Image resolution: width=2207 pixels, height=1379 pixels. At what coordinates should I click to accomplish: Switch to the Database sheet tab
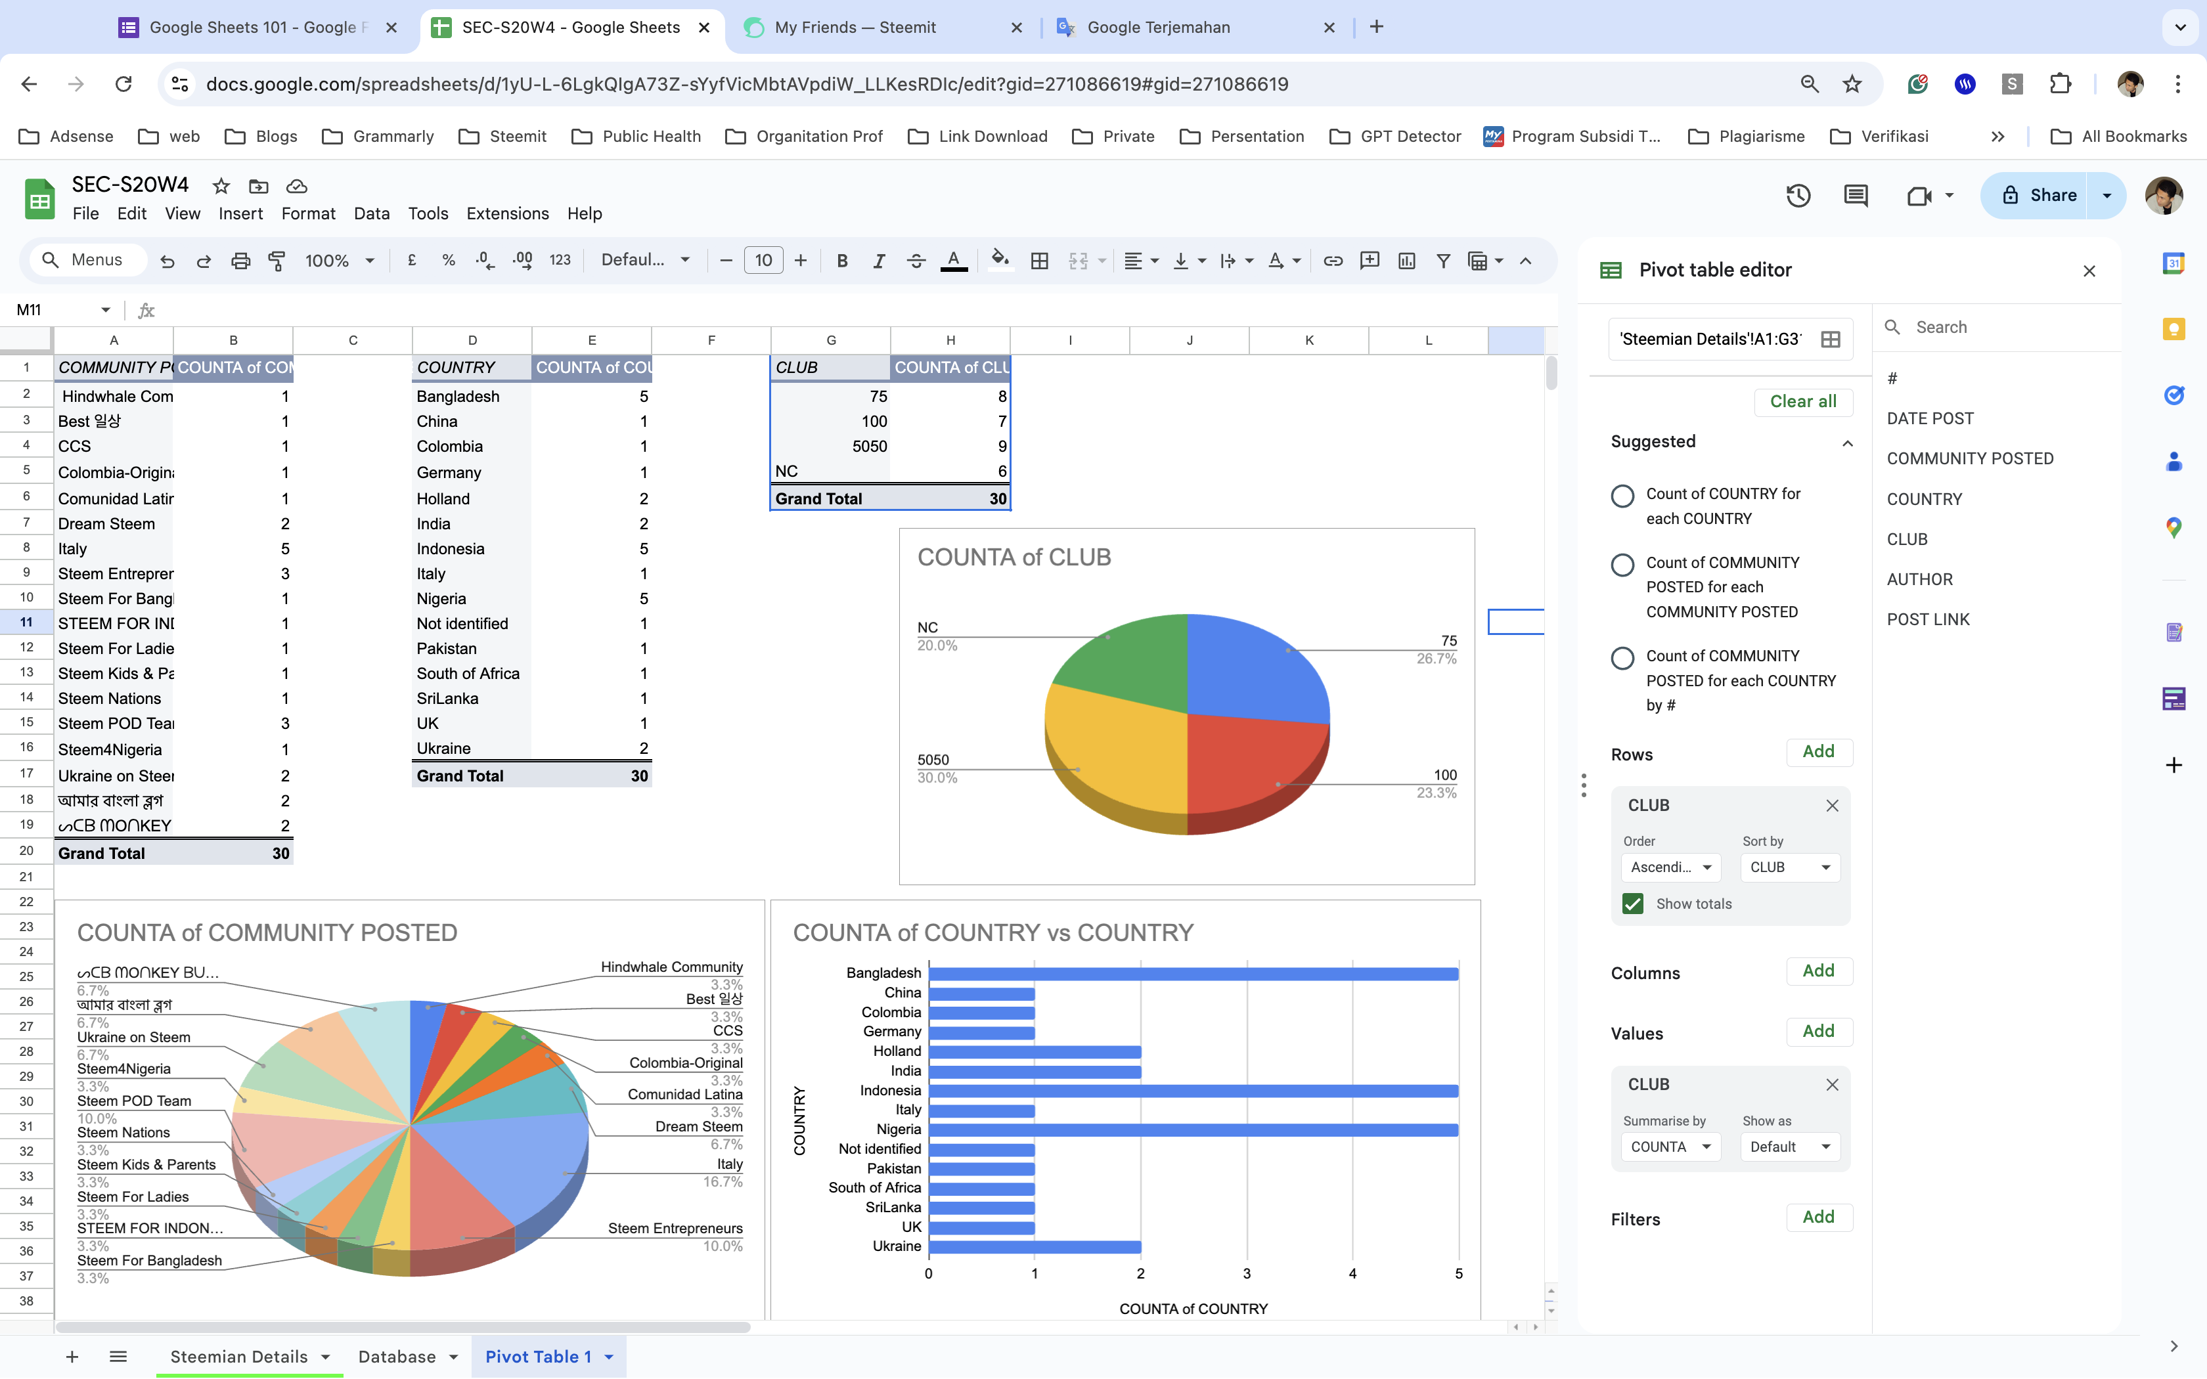[397, 1356]
